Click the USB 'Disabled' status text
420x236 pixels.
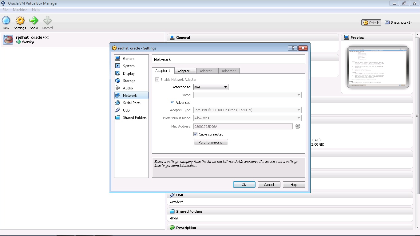tap(176, 202)
